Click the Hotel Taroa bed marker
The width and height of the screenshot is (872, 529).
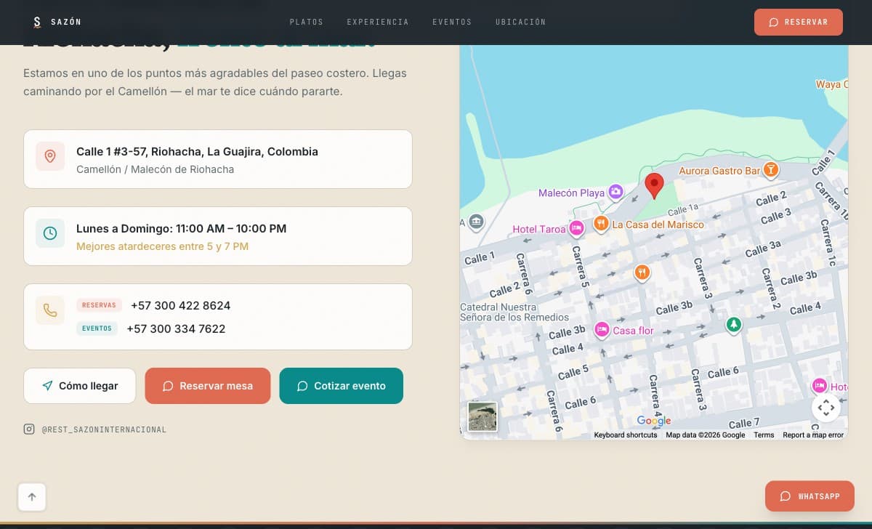point(576,229)
